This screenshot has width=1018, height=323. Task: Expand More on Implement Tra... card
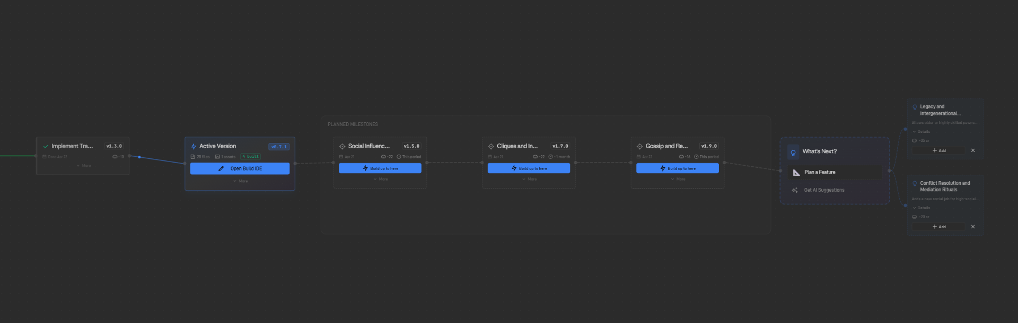click(x=84, y=166)
